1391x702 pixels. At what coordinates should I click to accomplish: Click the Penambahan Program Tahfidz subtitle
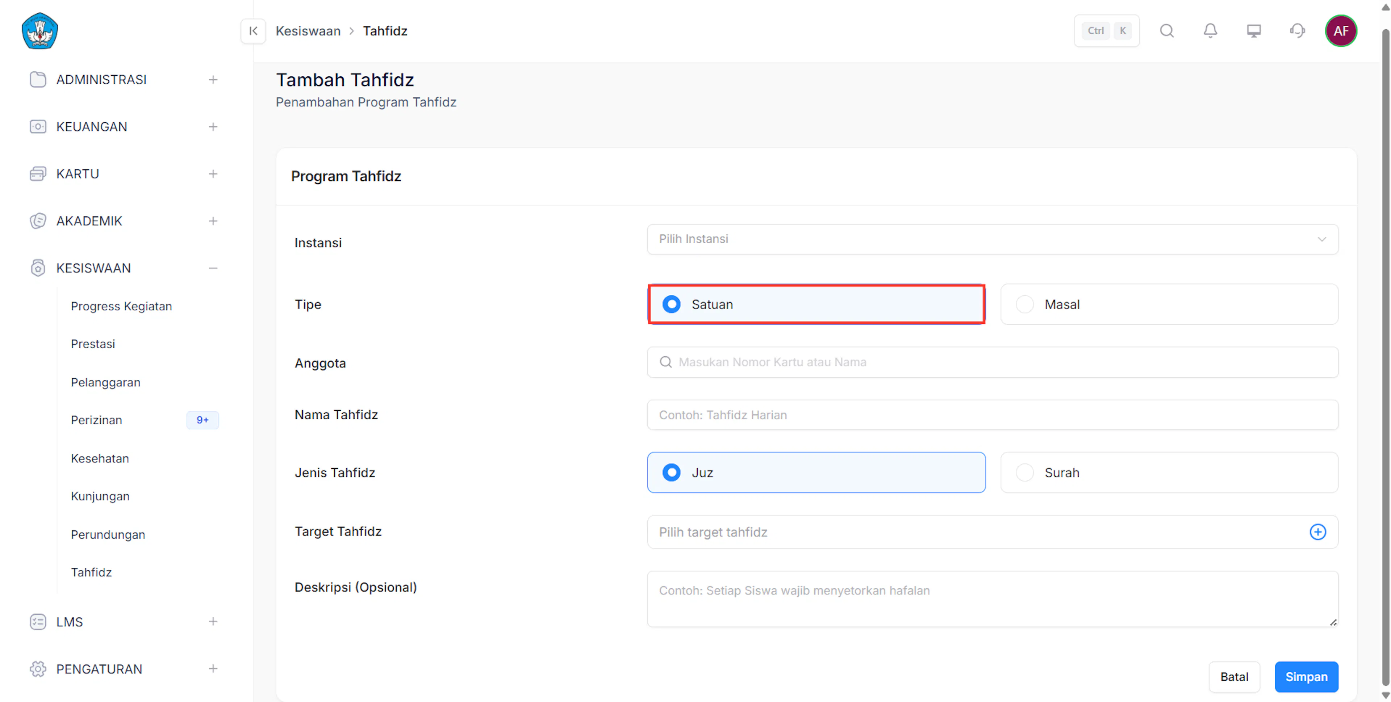(366, 102)
